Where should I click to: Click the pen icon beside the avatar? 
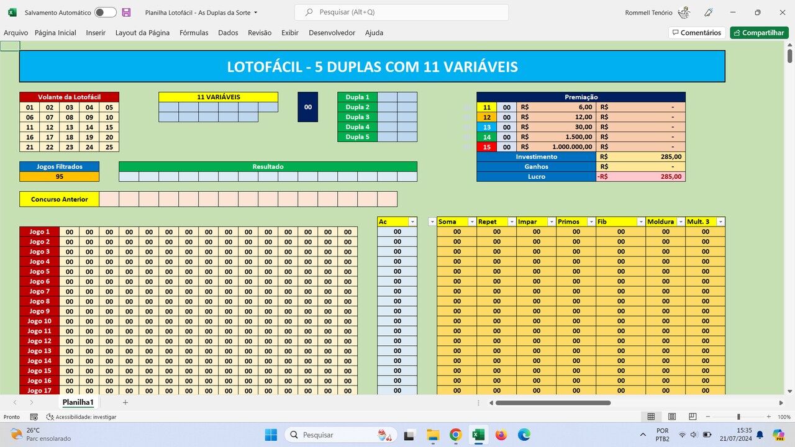pyautogui.click(x=709, y=12)
